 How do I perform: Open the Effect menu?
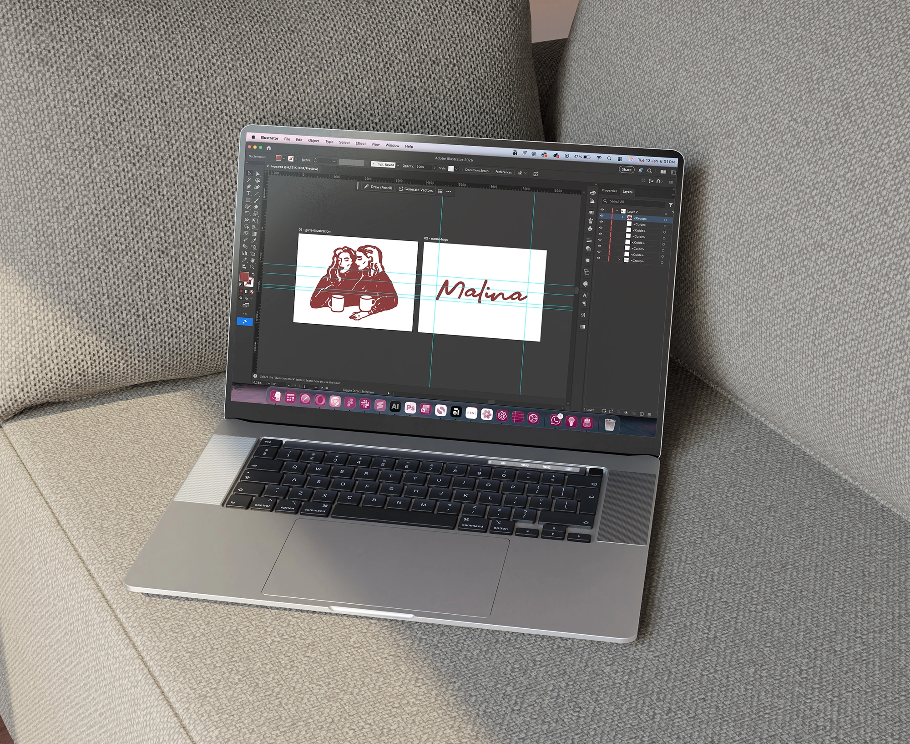coord(360,143)
